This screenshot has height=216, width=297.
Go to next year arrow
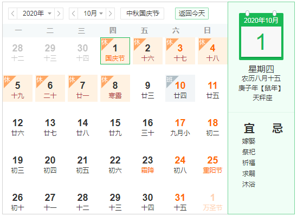(x=59, y=14)
